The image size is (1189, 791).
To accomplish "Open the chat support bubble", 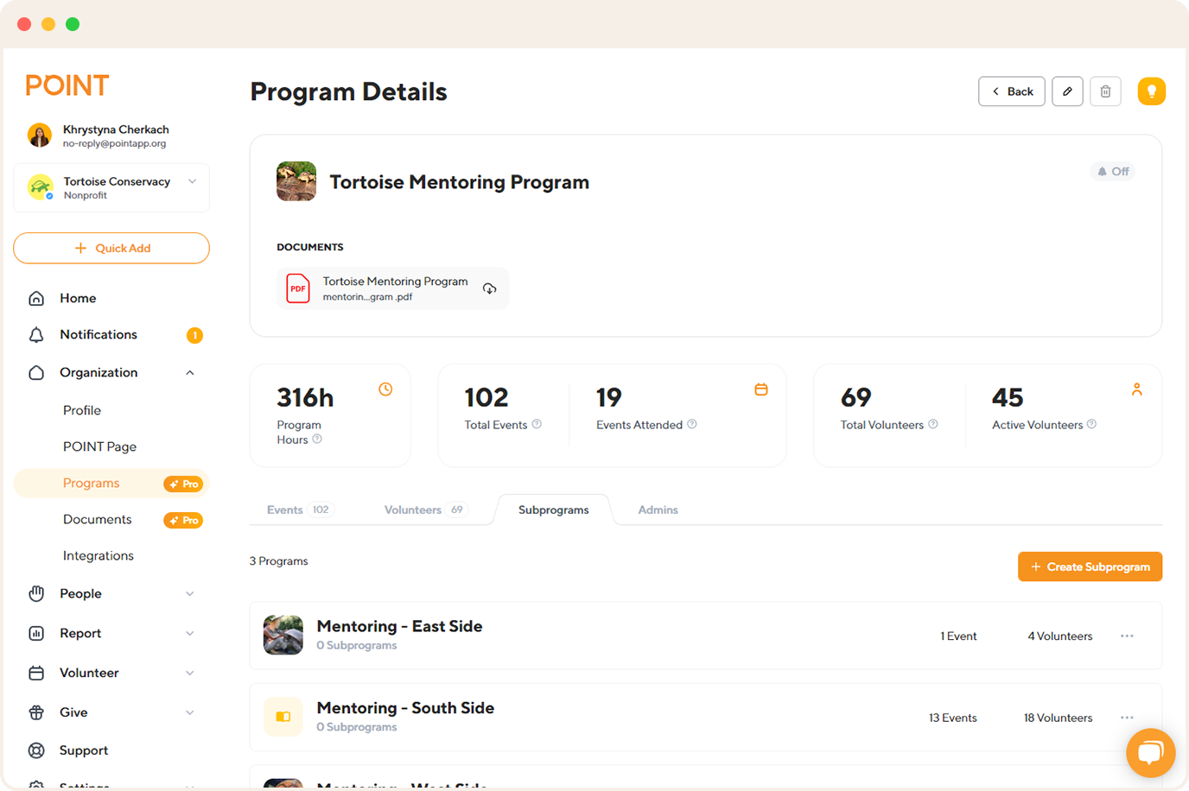I will (1150, 752).
